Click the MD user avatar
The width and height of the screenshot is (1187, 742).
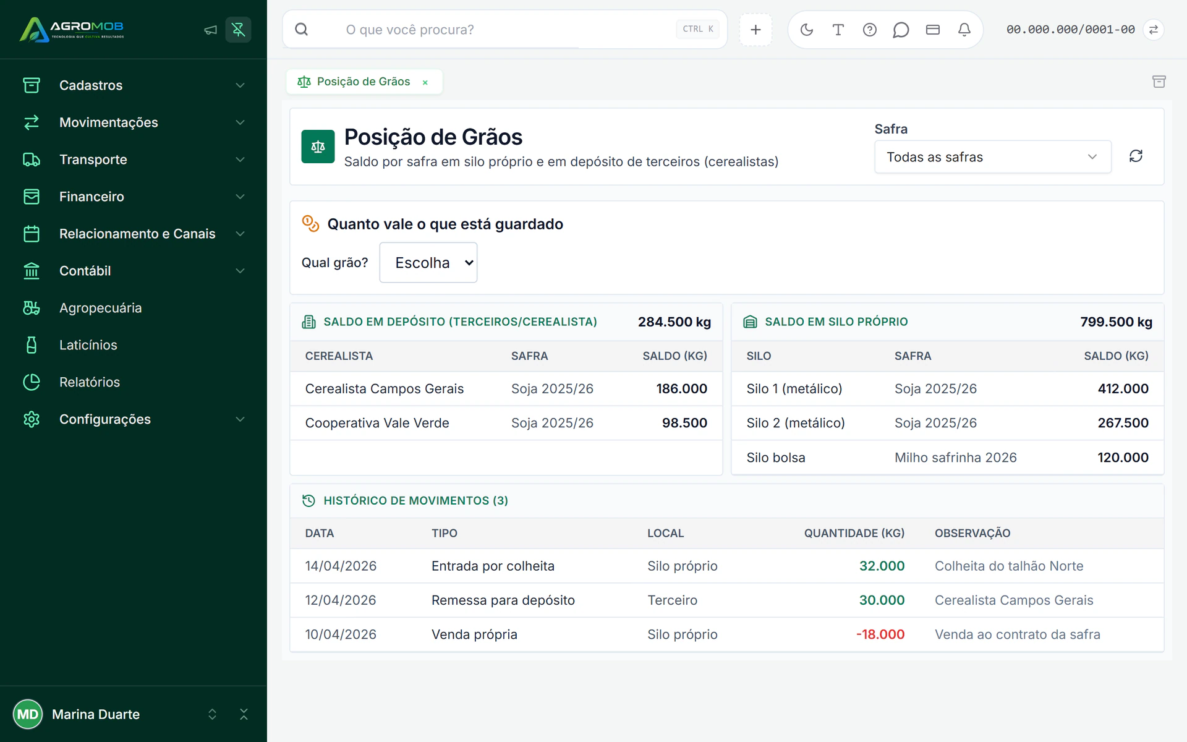[x=28, y=714]
